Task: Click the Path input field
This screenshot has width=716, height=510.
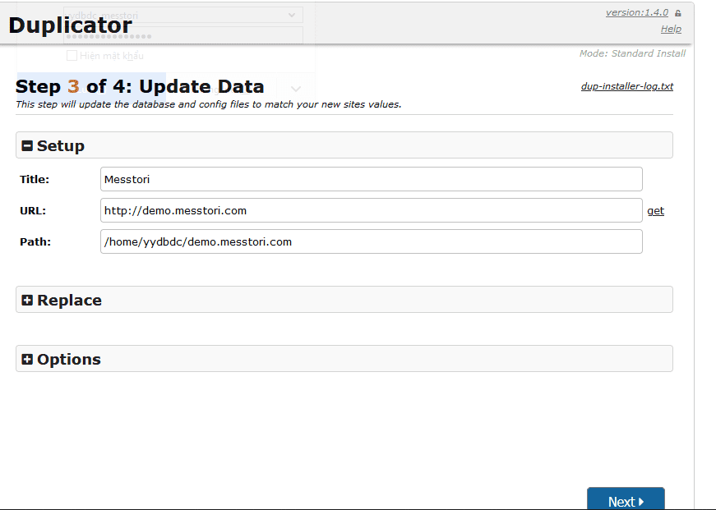Action: 370,241
